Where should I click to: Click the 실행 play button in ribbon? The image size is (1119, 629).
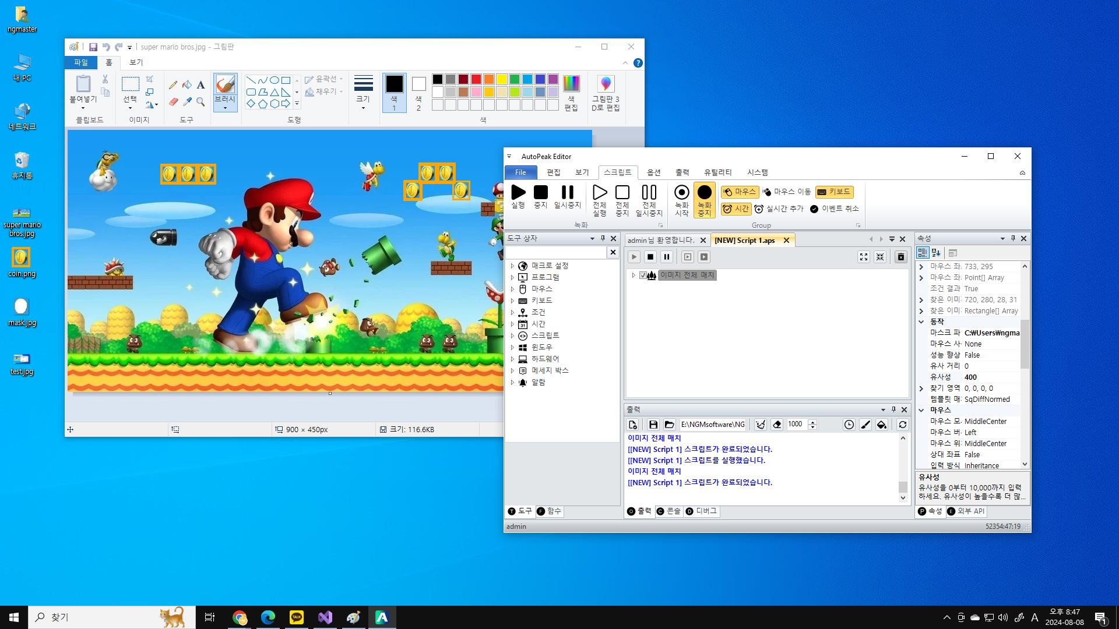(518, 196)
